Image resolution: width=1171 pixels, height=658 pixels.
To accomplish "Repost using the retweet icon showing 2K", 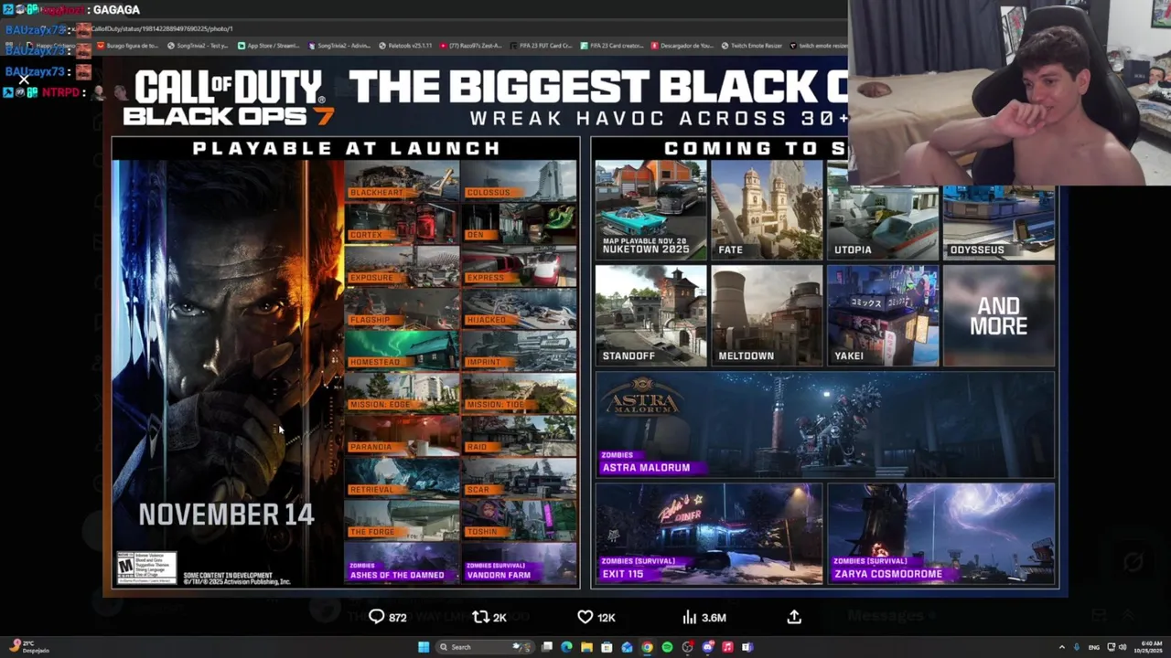I will click(489, 617).
